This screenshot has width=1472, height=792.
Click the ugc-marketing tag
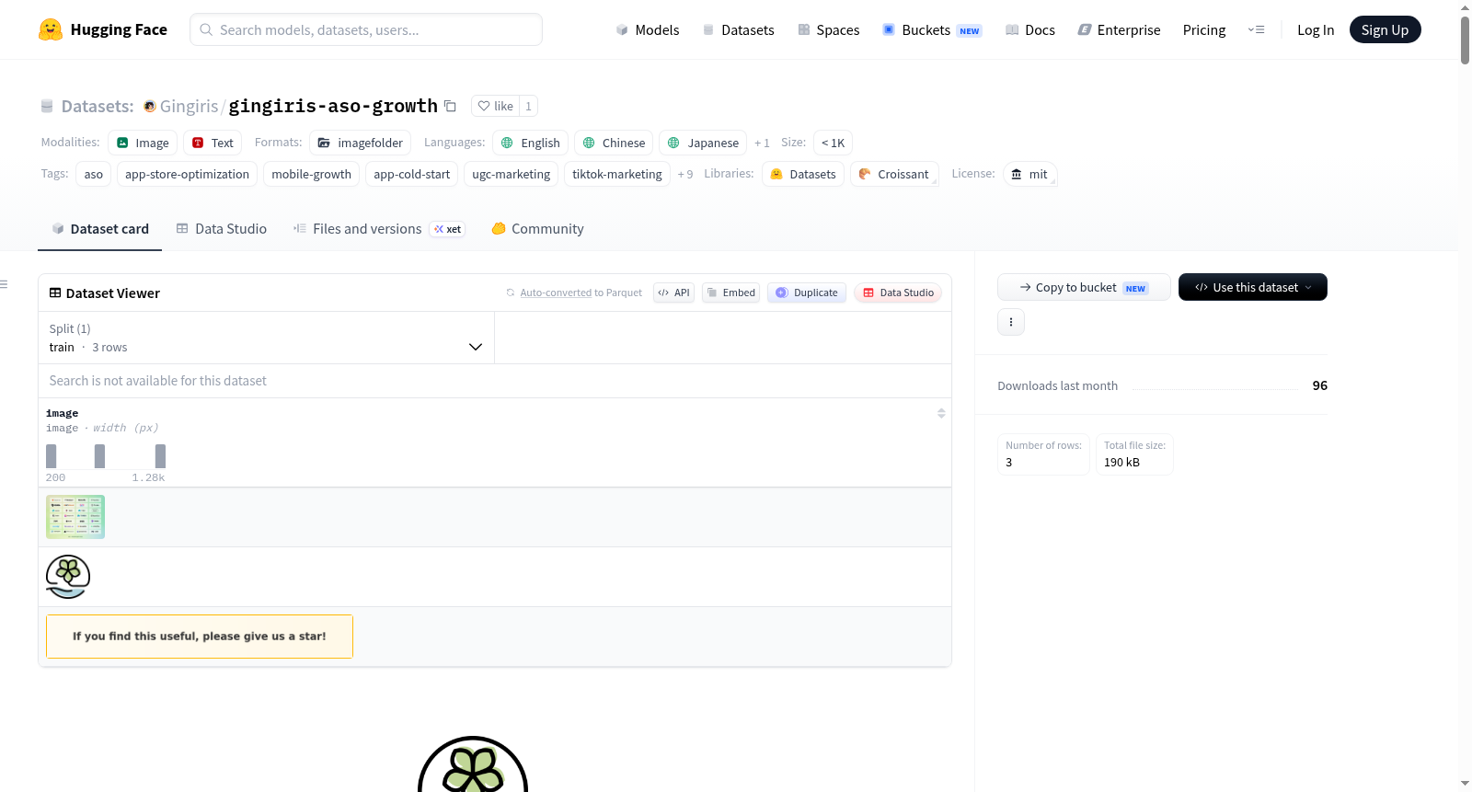pos(511,174)
